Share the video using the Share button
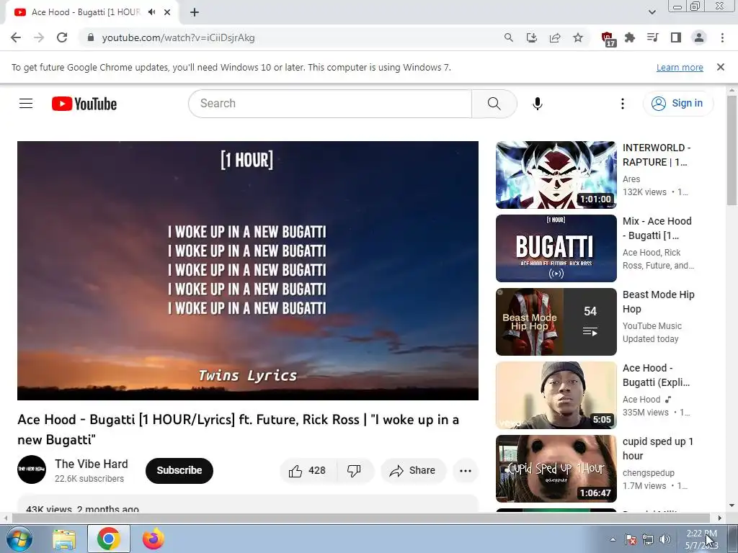Screen dimensions: 738x553 coord(413,470)
